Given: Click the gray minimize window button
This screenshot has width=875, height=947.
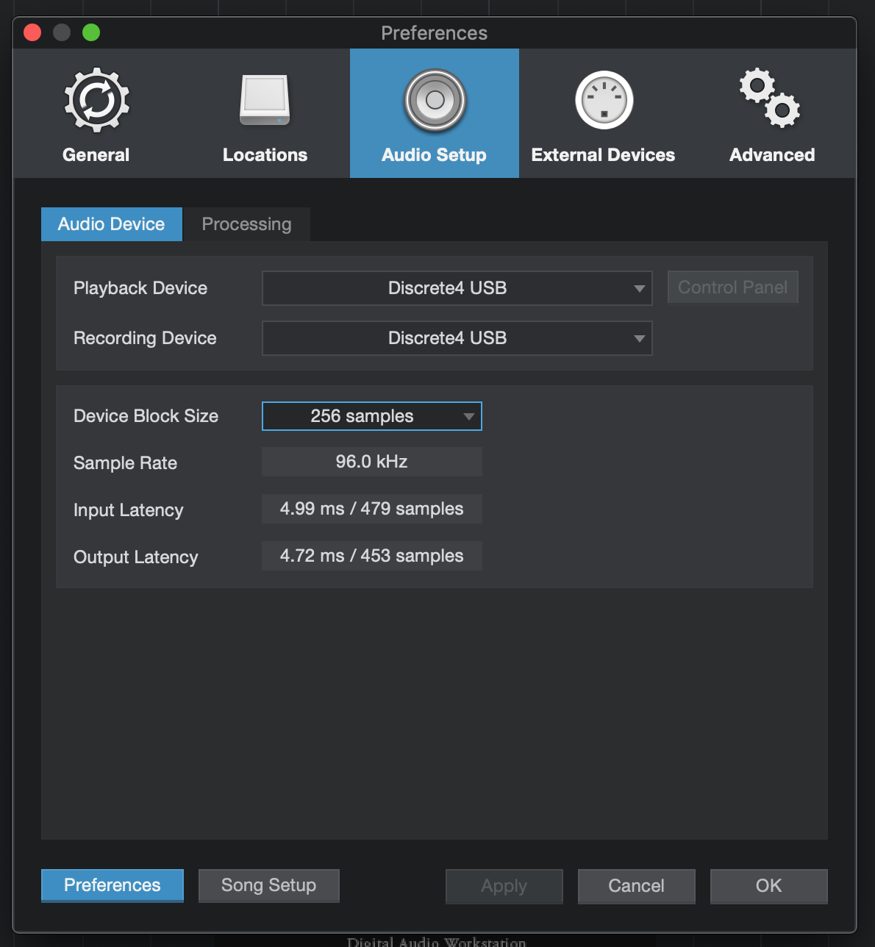Looking at the screenshot, I should [x=62, y=32].
